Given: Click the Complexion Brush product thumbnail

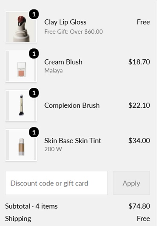Looking at the screenshot, I should pos(21,106).
